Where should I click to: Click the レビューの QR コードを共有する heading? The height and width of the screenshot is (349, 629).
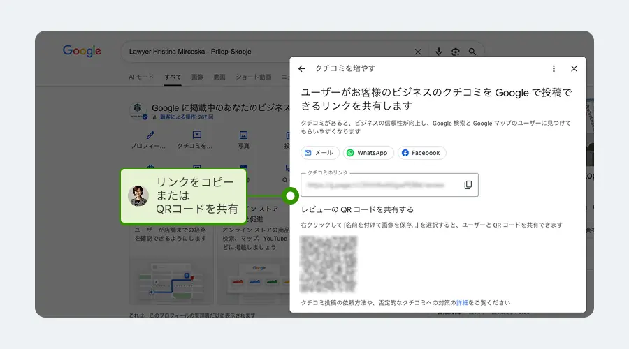pos(357,209)
